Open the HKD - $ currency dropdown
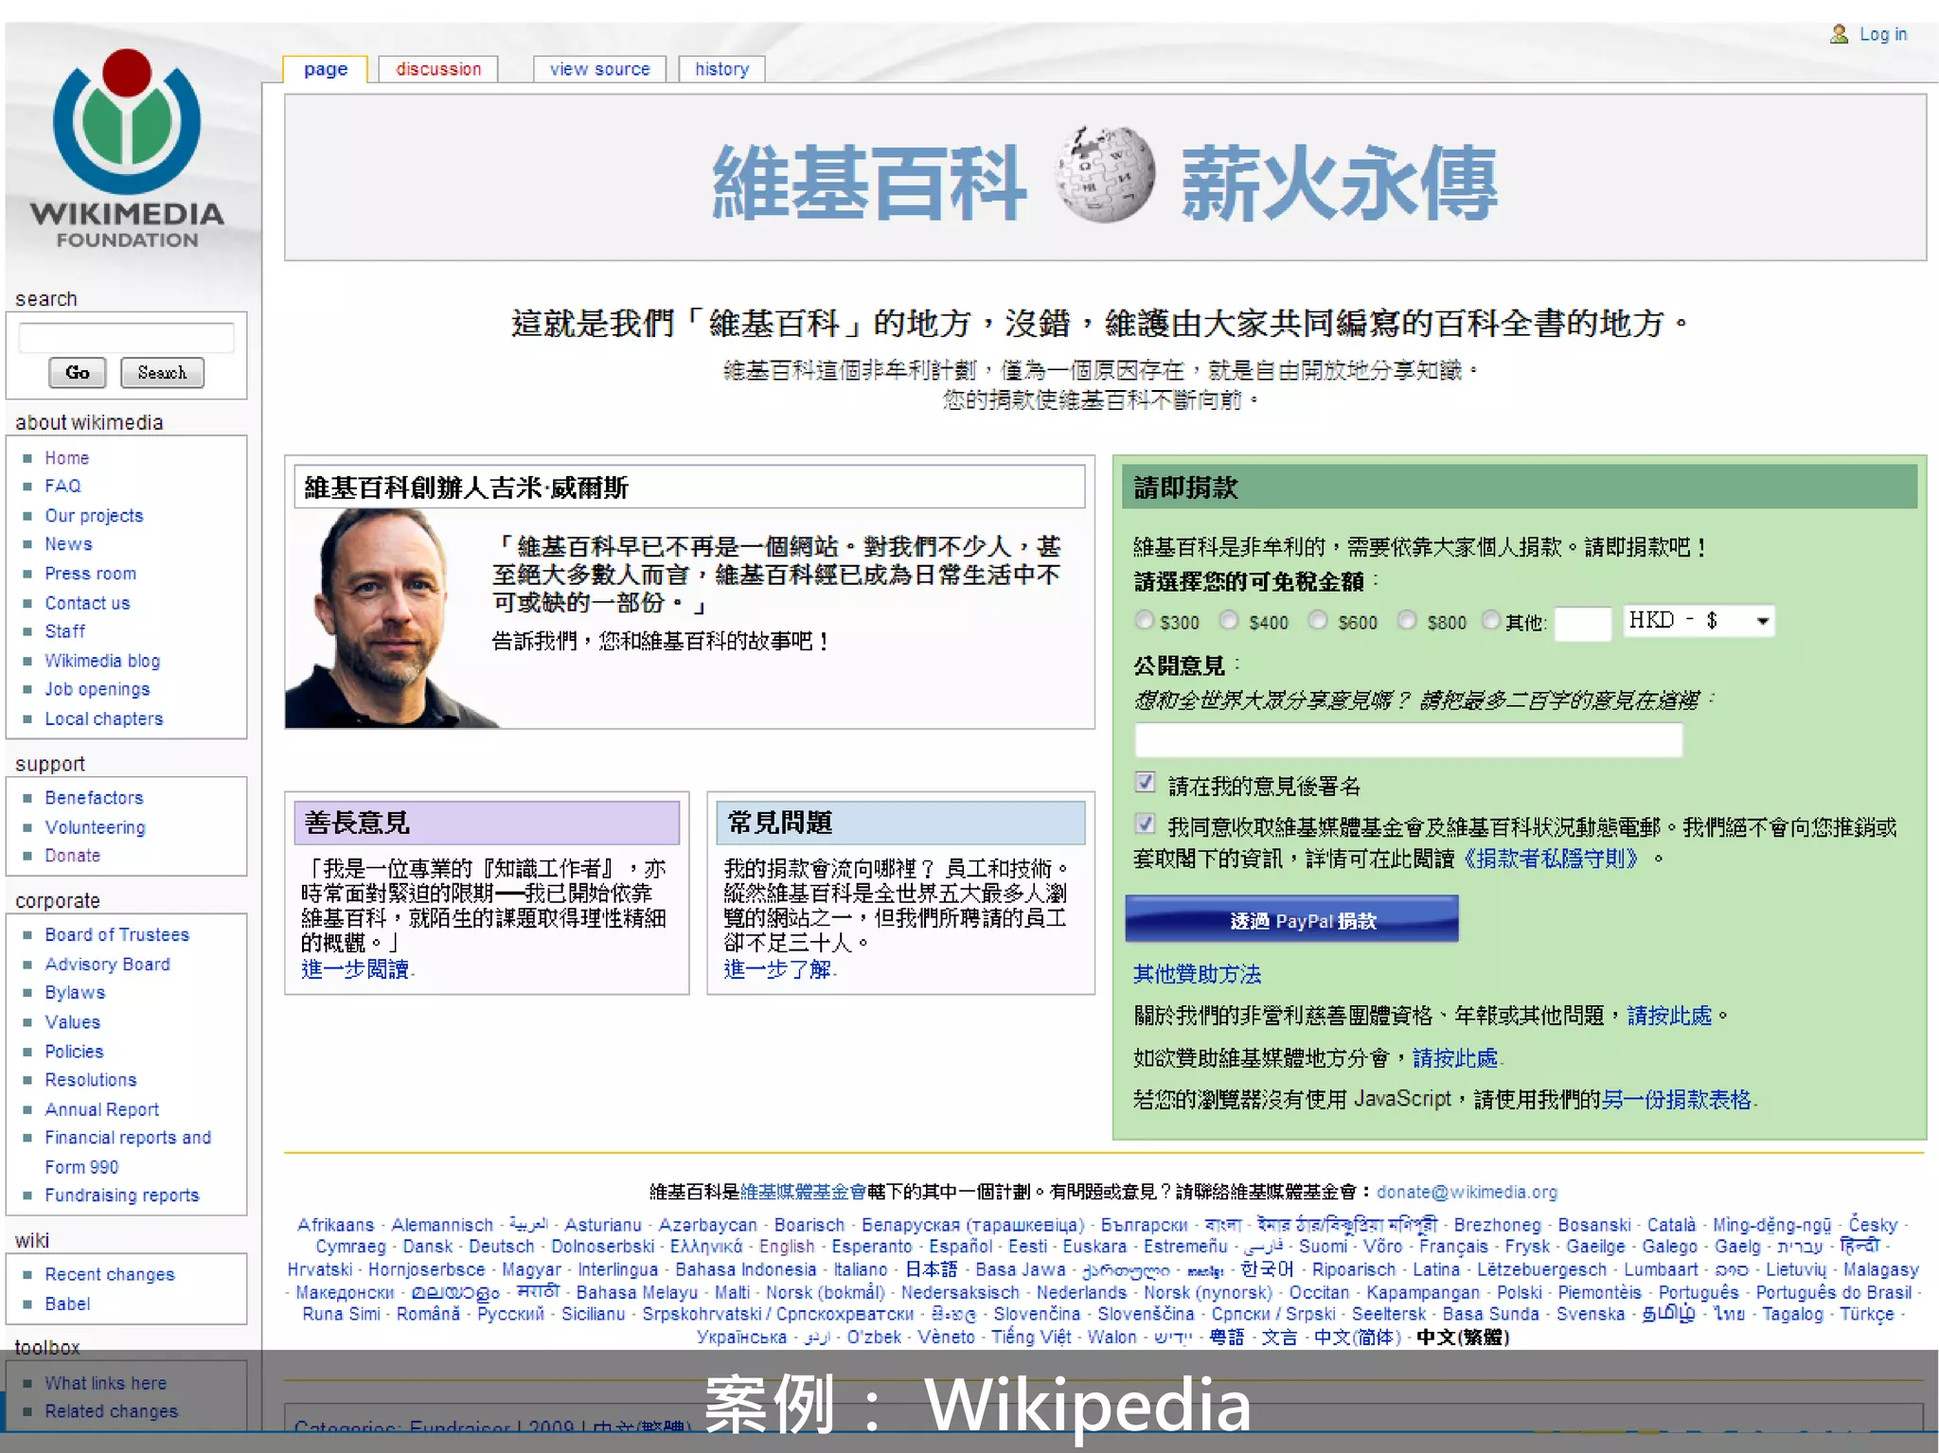This screenshot has height=1453, width=1939. click(x=1698, y=621)
